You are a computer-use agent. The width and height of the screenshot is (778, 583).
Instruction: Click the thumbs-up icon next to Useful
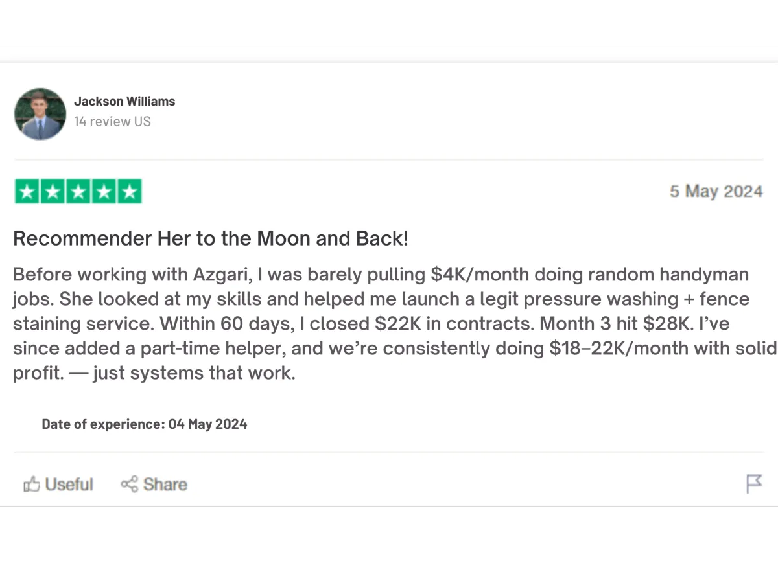[x=32, y=484]
